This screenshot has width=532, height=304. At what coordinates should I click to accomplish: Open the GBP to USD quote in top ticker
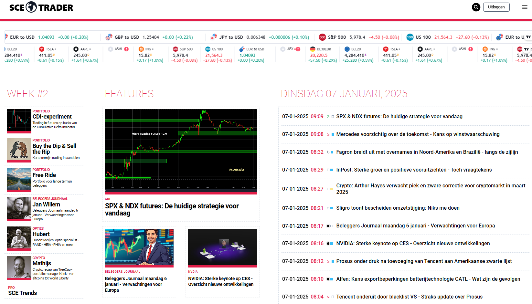149,37
